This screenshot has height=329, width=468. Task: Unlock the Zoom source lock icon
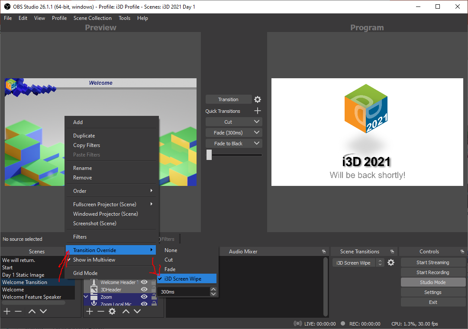point(153,297)
